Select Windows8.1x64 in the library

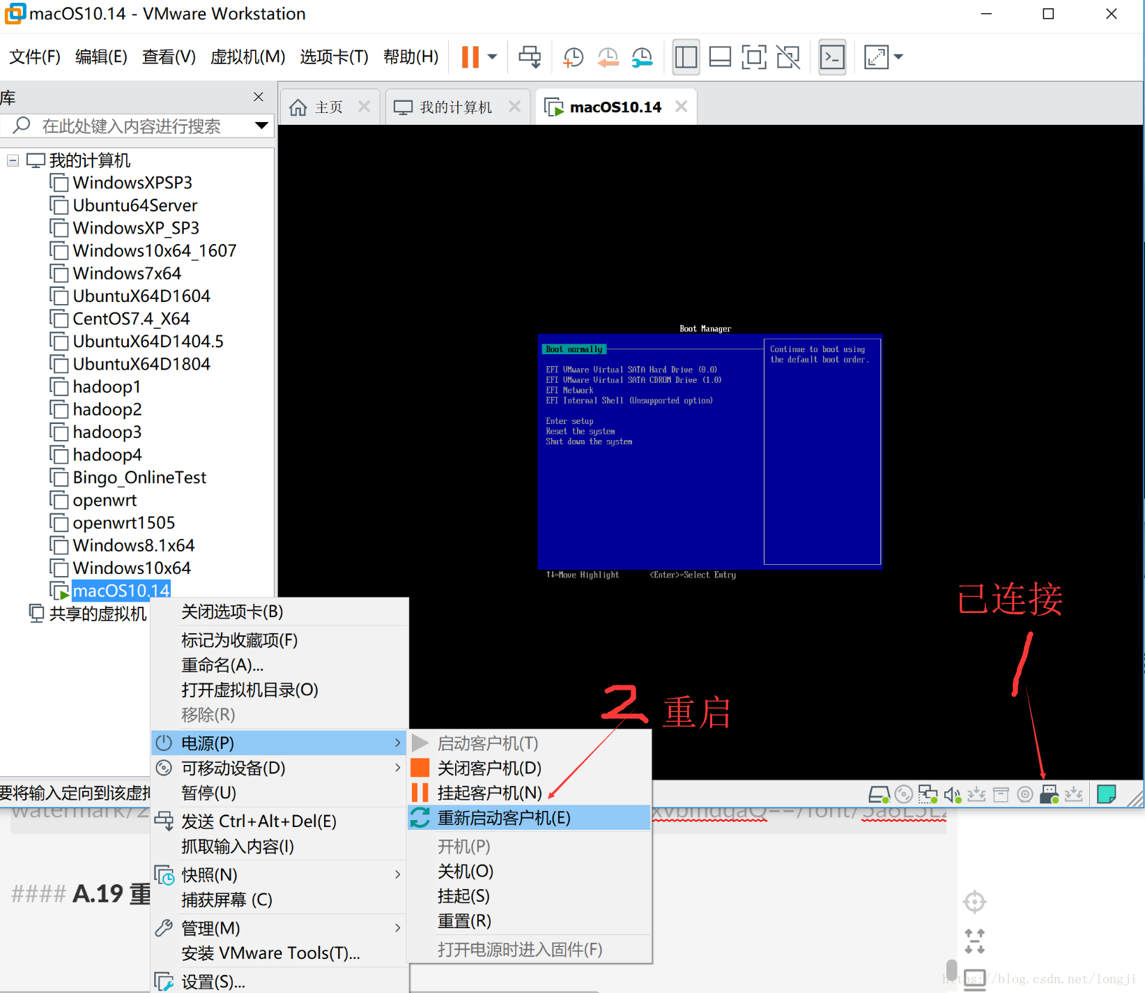point(134,545)
